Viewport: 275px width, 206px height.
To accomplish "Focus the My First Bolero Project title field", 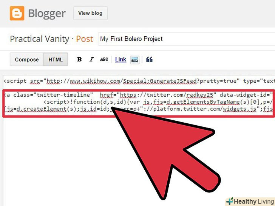I will 187,39.
